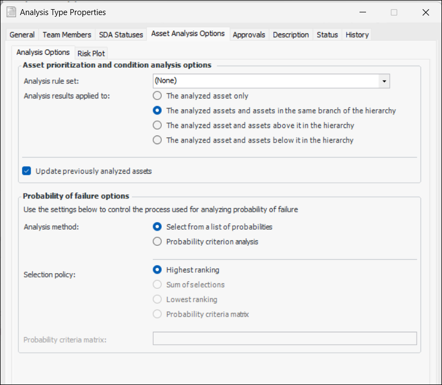The height and width of the screenshot is (385, 442).
Task: Switch to the Risk Plot sub-tab
Action: pyautogui.click(x=92, y=53)
